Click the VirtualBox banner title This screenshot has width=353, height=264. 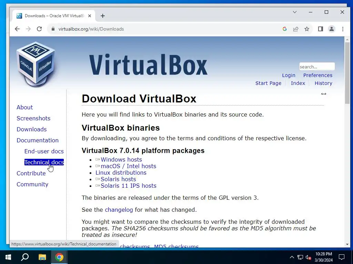148,65
